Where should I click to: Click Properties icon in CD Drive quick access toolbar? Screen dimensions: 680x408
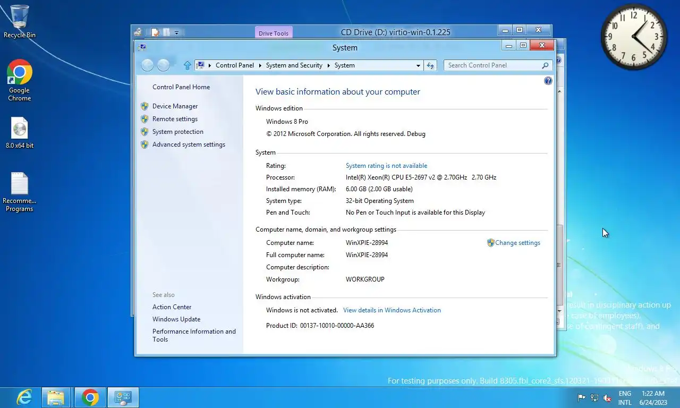[155, 32]
